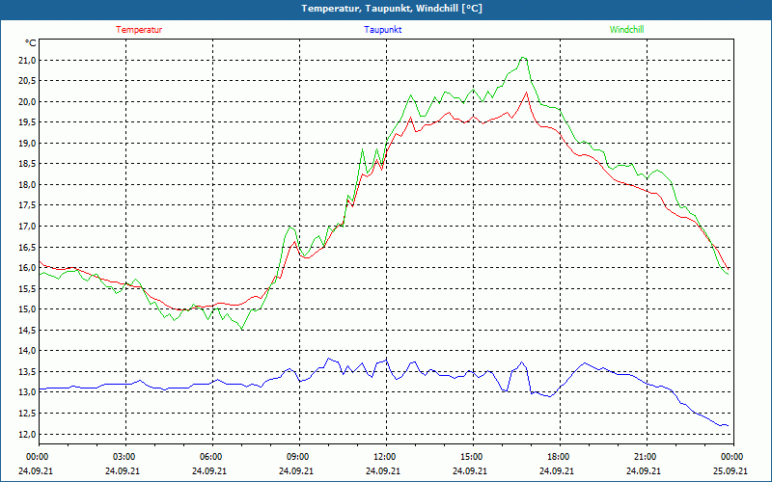772x482 pixels.
Task: Click the 14,0 y-axis value
Action: pyautogui.click(x=27, y=351)
